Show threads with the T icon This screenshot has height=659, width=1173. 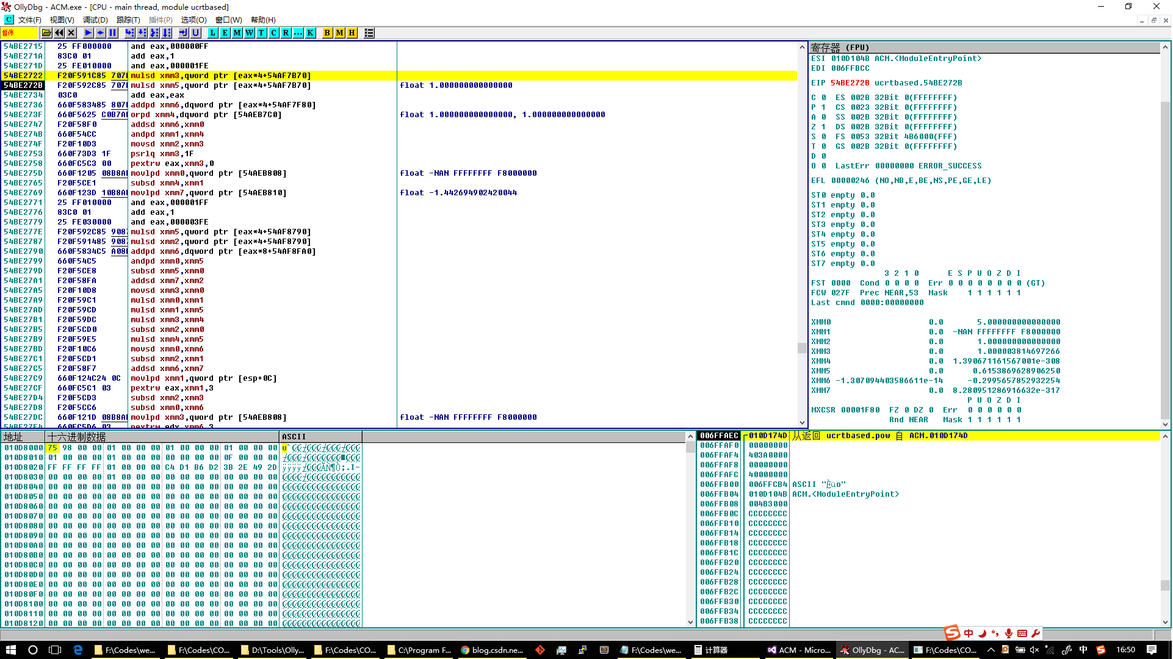(x=262, y=33)
